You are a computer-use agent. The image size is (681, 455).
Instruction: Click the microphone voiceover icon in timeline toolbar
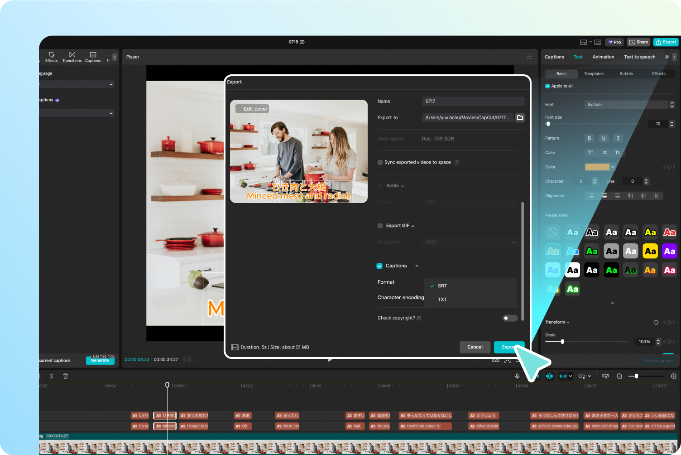point(517,376)
